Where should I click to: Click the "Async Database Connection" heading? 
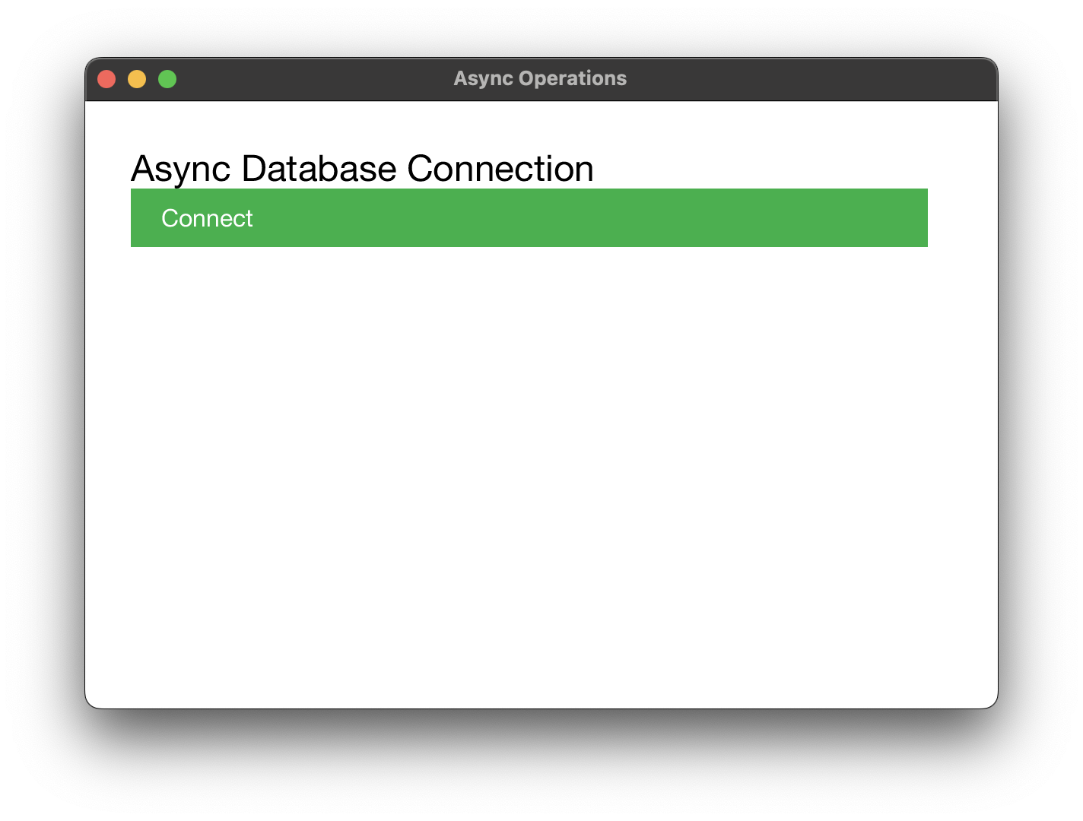coord(362,169)
